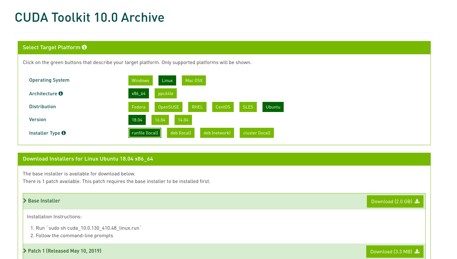Collapse the Base Installer section chevron
The image size is (457, 259).
click(25, 201)
